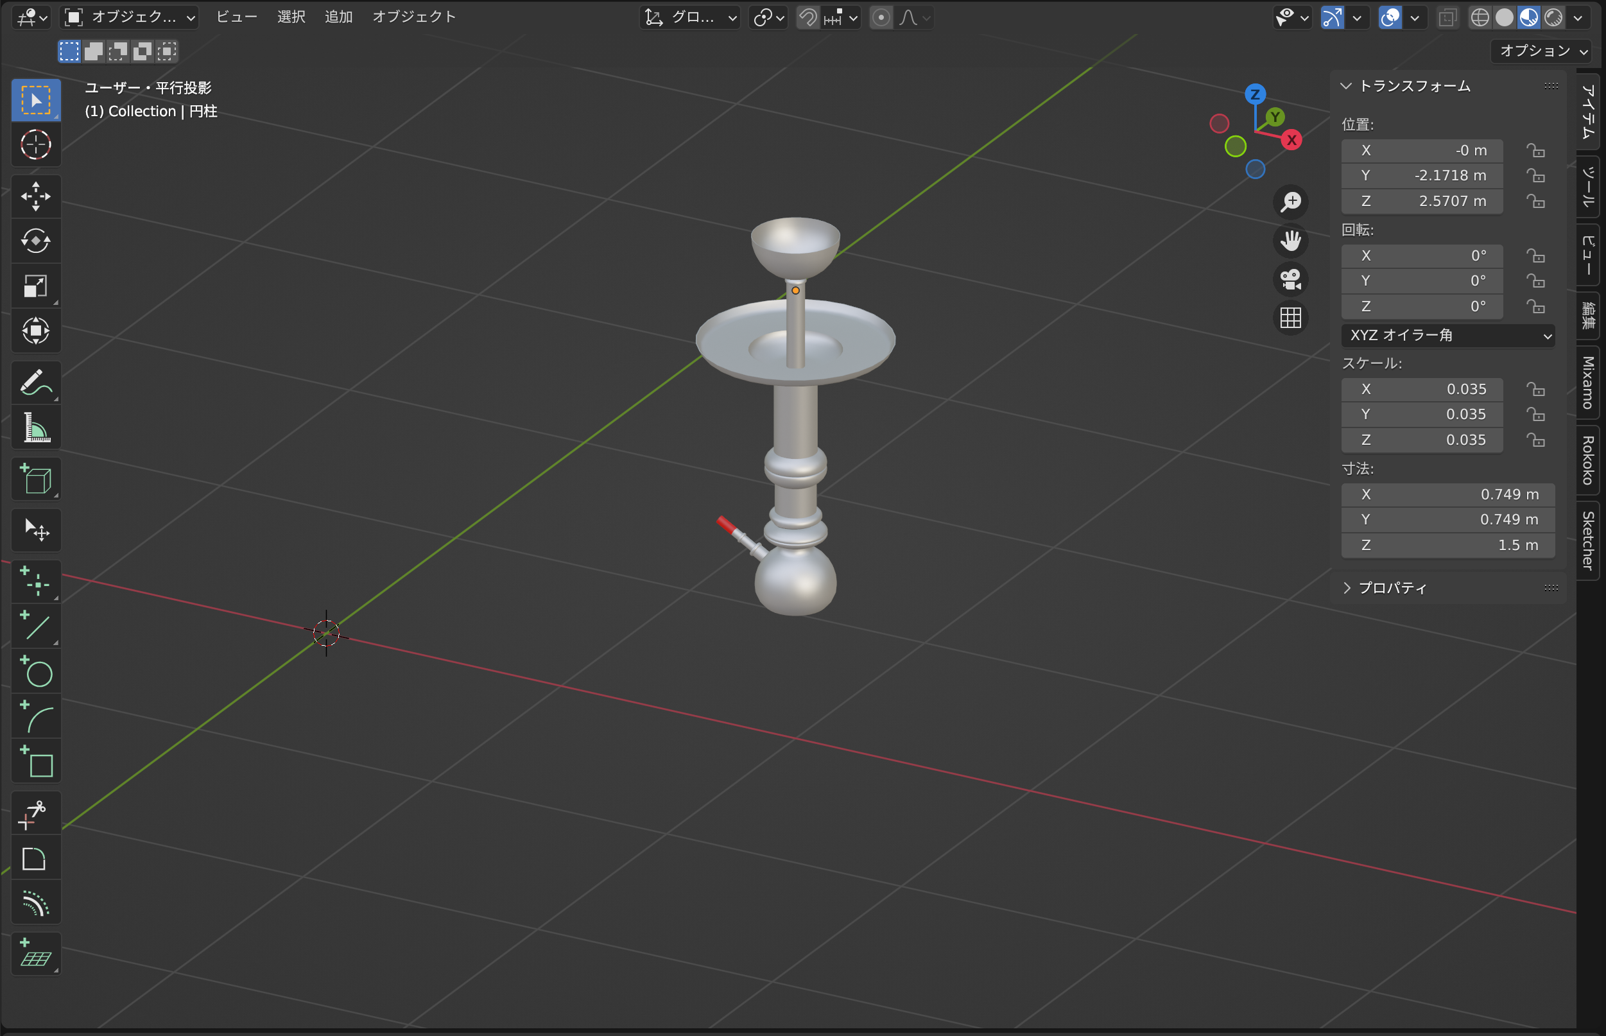Select the Sketcher bevel tool
The width and height of the screenshot is (1606, 1036).
37,858
